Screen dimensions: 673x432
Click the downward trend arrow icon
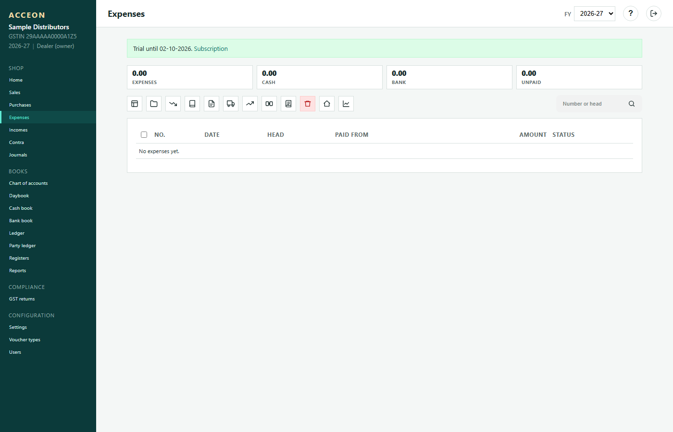pos(173,104)
